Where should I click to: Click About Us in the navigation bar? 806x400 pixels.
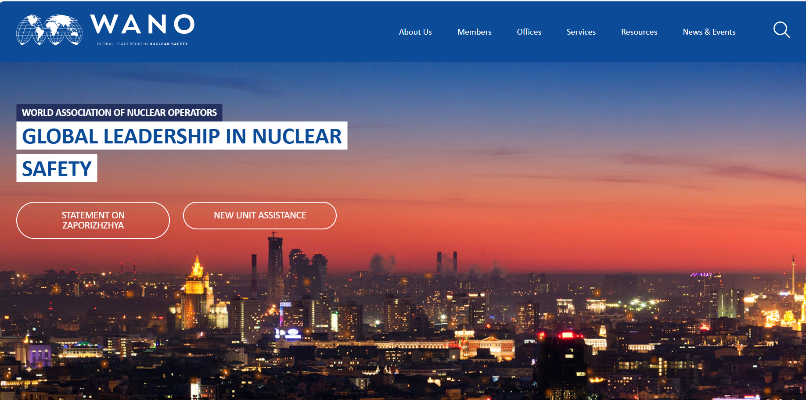(x=415, y=32)
